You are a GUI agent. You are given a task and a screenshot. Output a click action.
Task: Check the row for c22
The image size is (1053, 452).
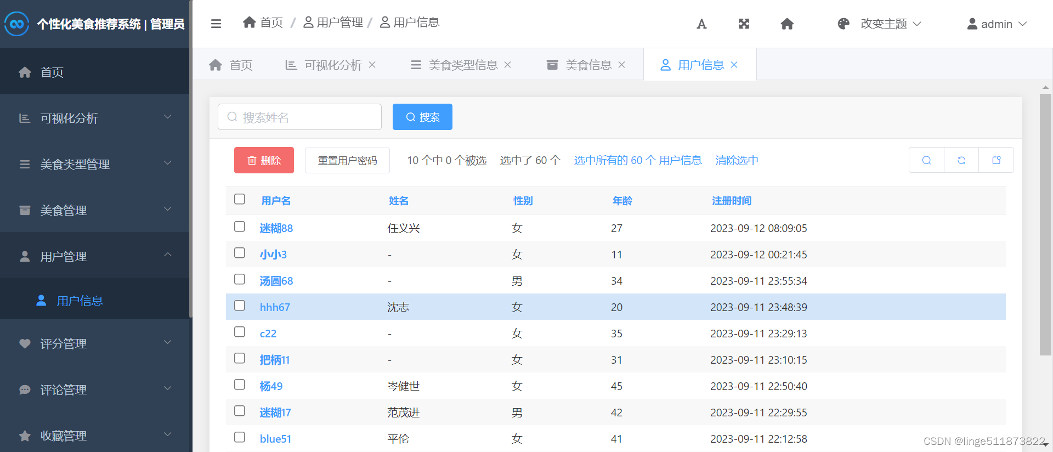(240, 332)
